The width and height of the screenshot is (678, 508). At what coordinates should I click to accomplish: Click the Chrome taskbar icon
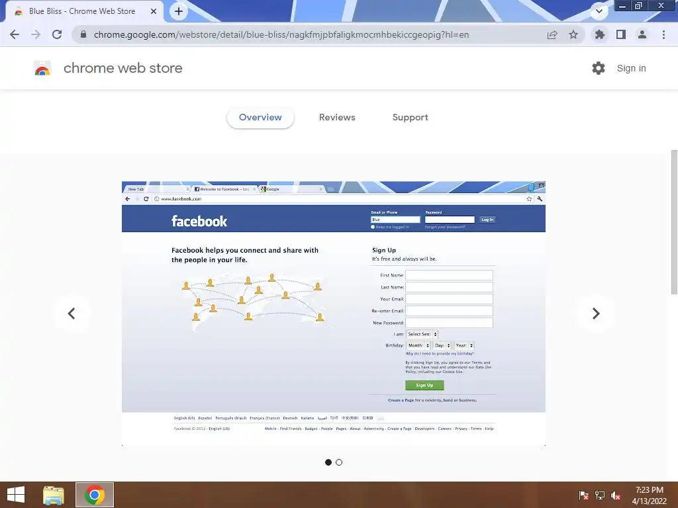point(95,495)
